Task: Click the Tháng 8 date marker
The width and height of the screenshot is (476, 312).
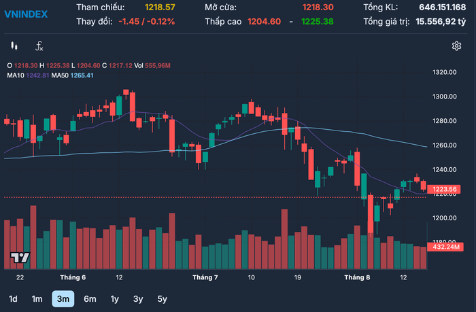Action: tap(357, 277)
